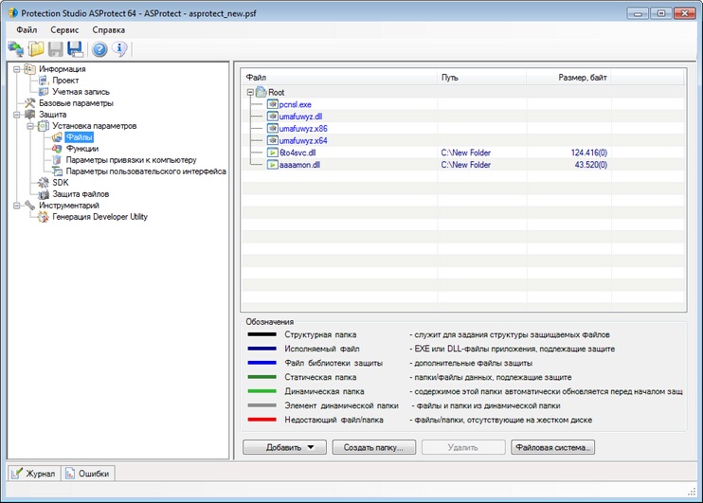The width and height of the screenshot is (703, 503).
Task: Click the Создать папку... button
Action: tap(374, 447)
